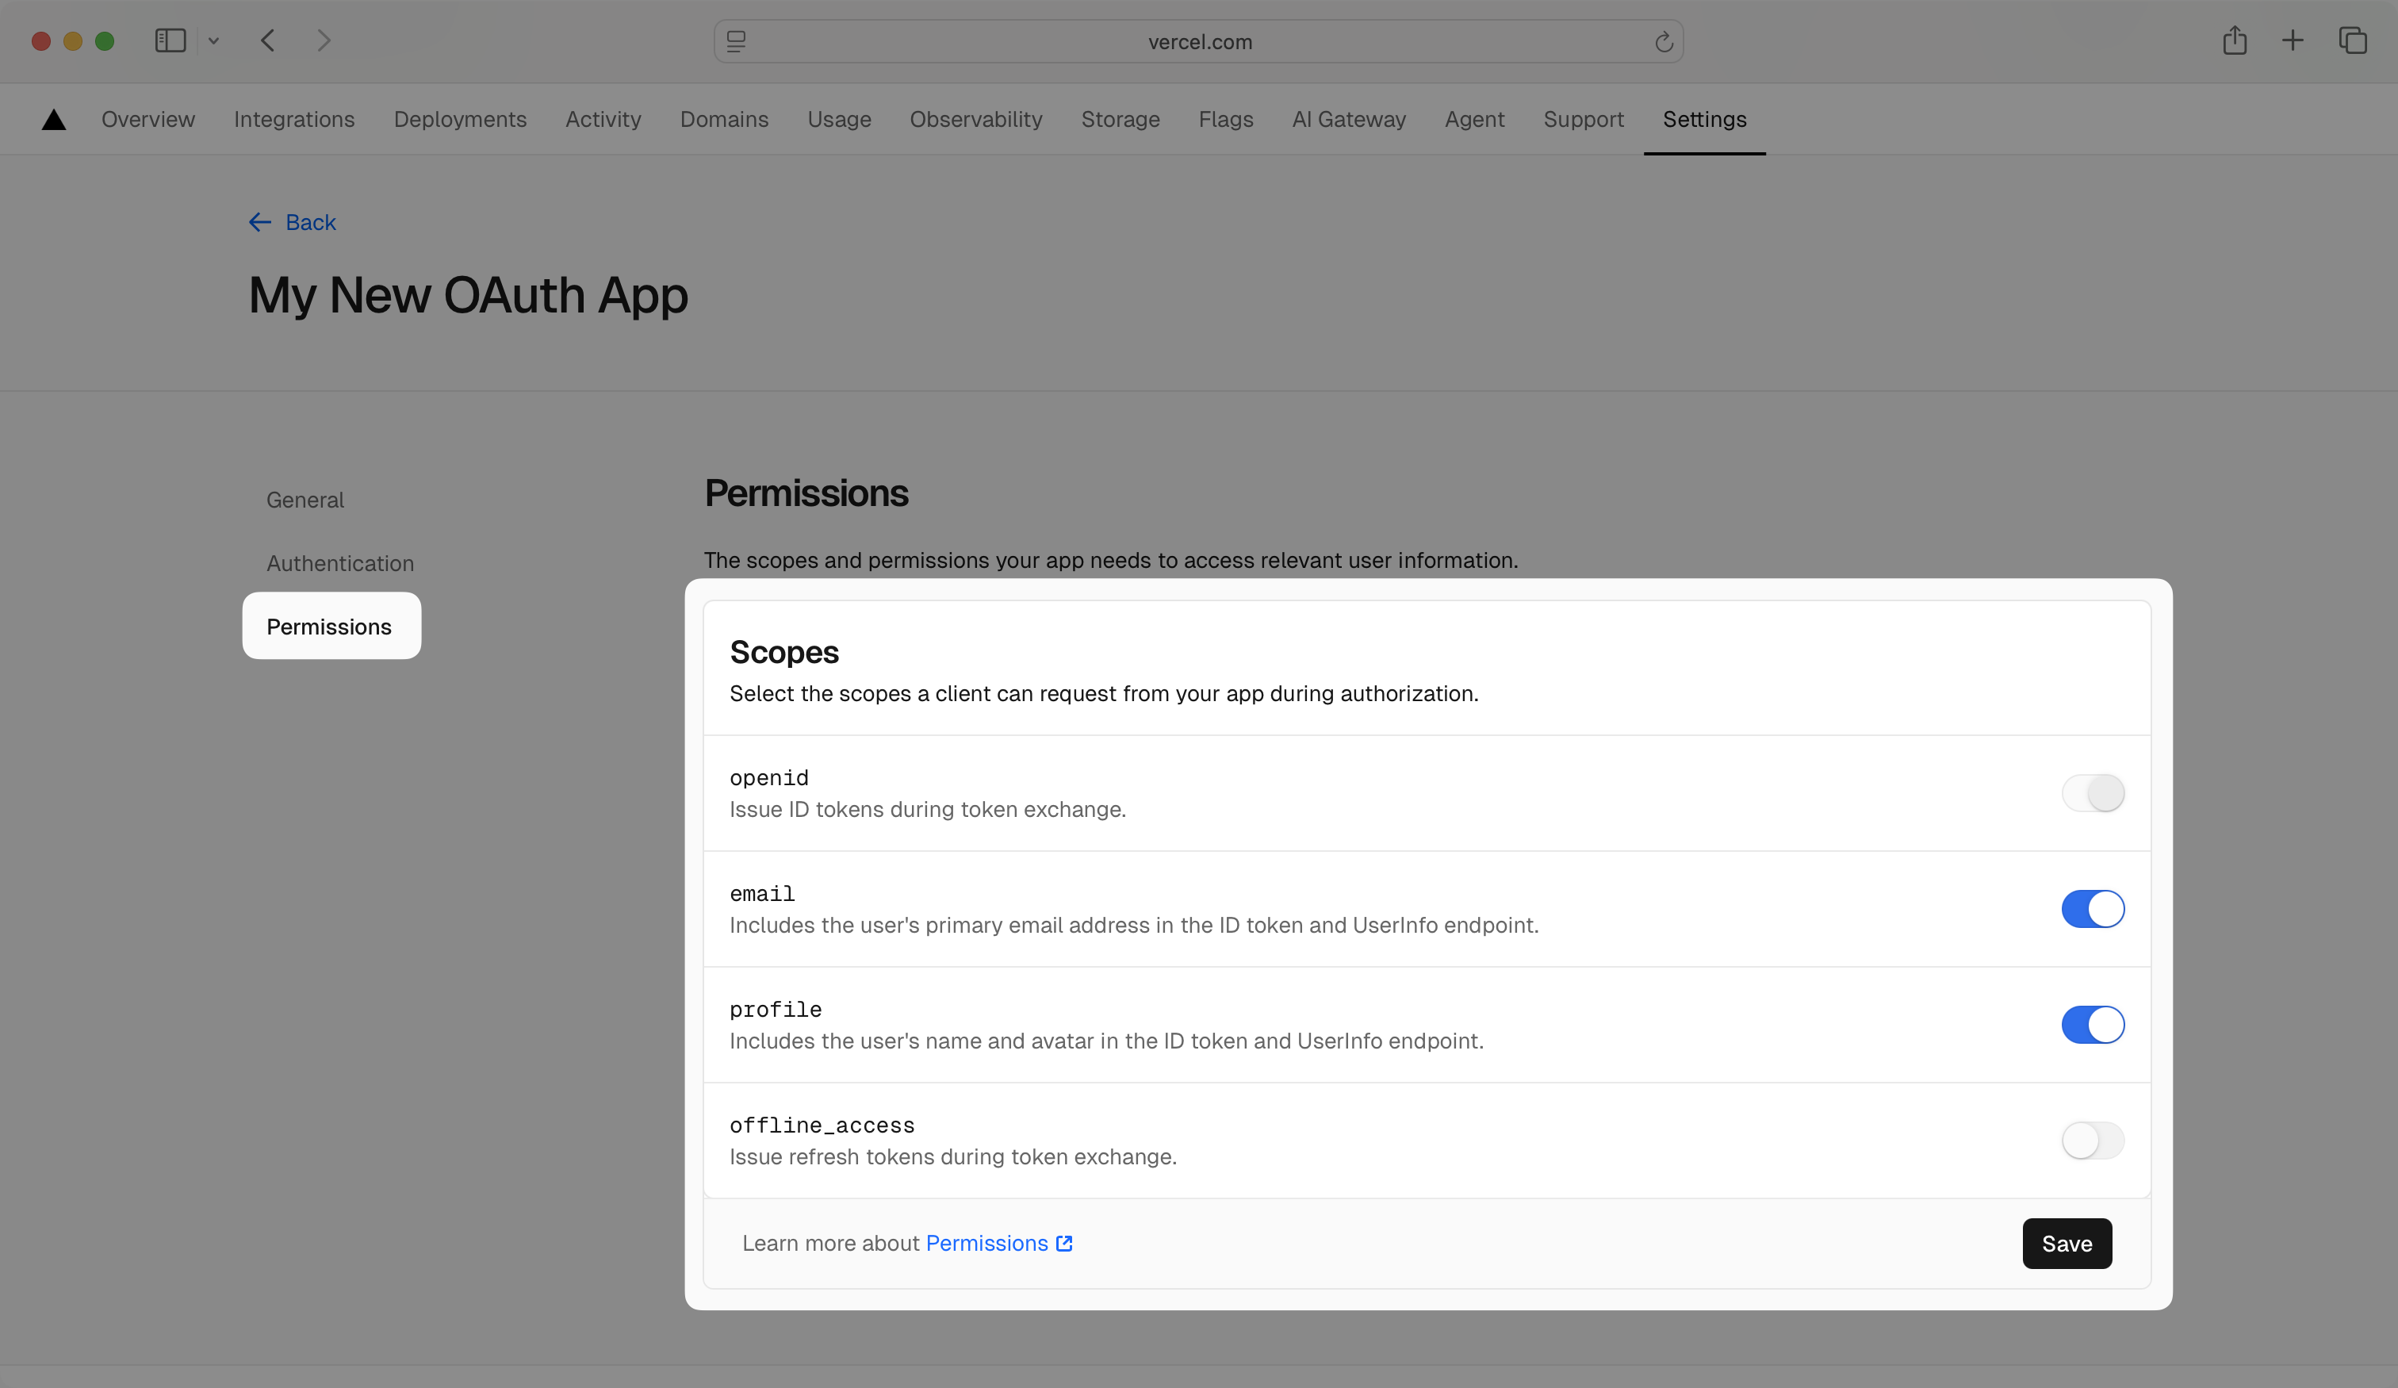
Task: Expand the sidebar dropdown chevron
Action: click(x=214, y=41)
